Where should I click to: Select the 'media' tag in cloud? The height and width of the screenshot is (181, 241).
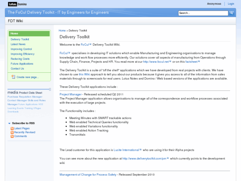click(13, 92)
